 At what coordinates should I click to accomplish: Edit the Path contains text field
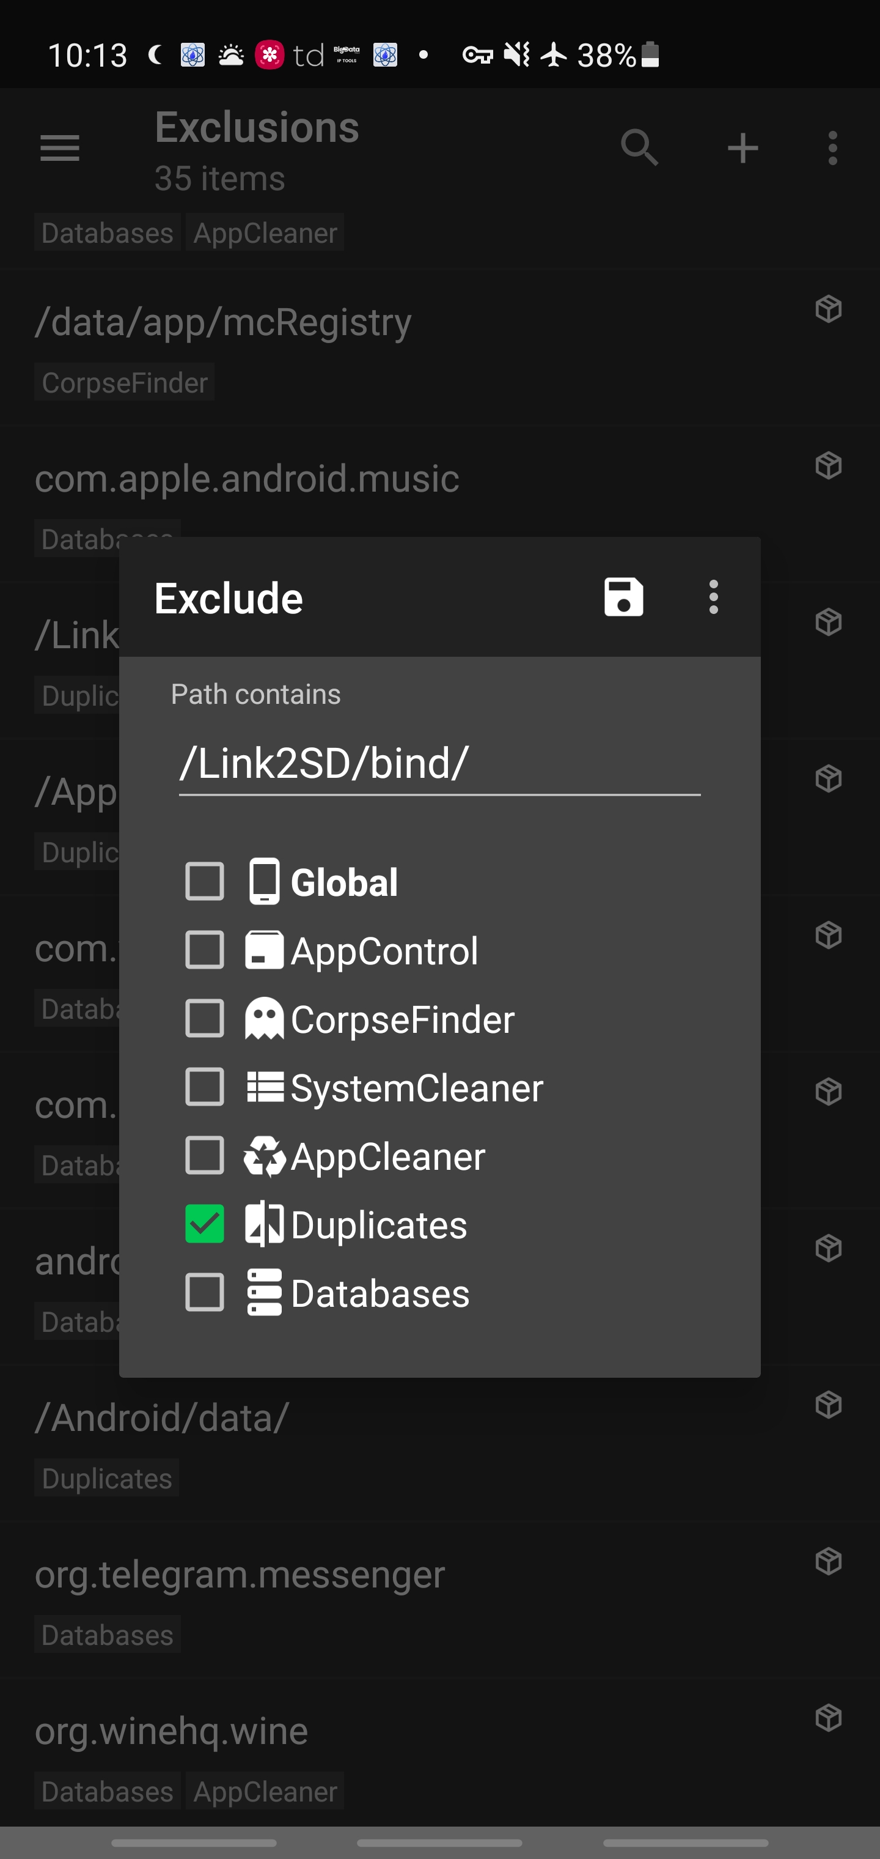(439, 764)
